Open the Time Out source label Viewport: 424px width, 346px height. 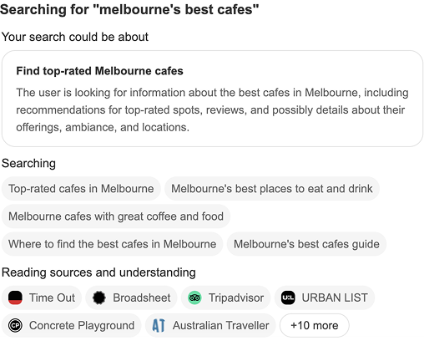pyautogui.click(x=52, y=298)
